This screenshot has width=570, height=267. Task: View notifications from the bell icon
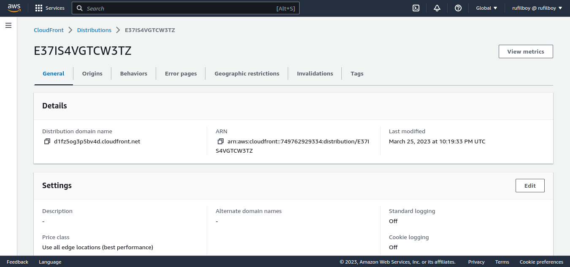coord(437,8)
